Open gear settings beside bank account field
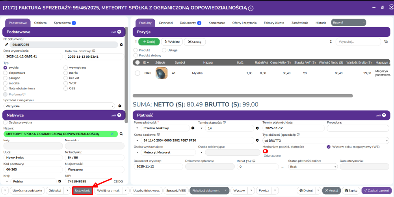Screen dimensions: 394x197 tap(257, 140)
